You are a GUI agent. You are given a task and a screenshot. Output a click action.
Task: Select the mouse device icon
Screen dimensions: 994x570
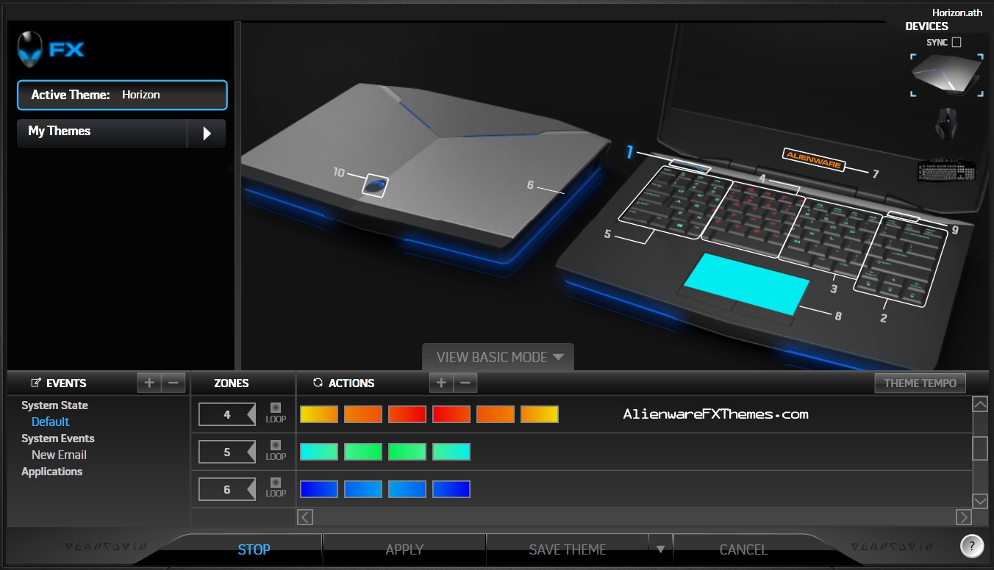click(x=947, y=123)
